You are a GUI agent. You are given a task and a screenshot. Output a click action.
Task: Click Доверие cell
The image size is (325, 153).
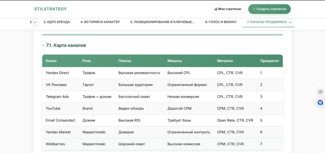pos(126,132)
